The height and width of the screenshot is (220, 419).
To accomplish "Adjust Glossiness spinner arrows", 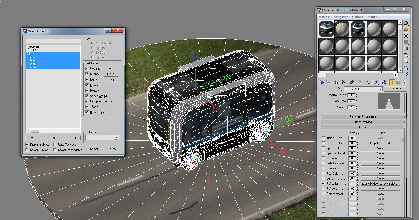I will click(357, 101).
